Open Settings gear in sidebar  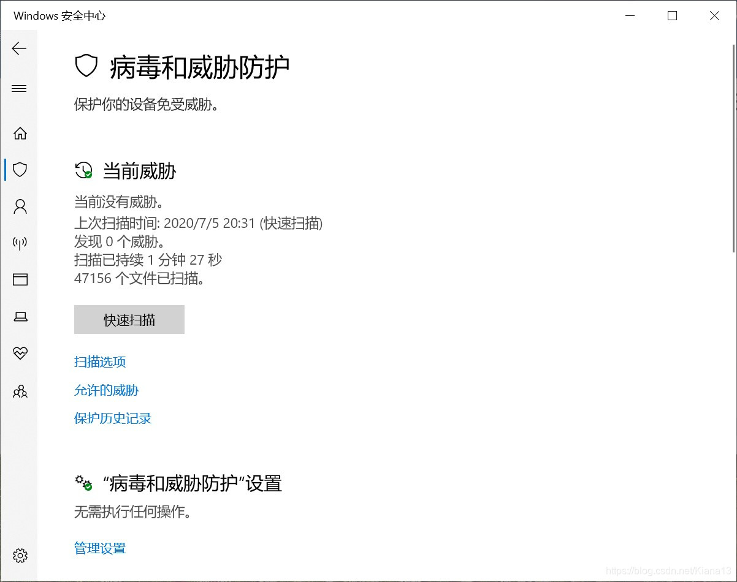(x=20, y=556)
